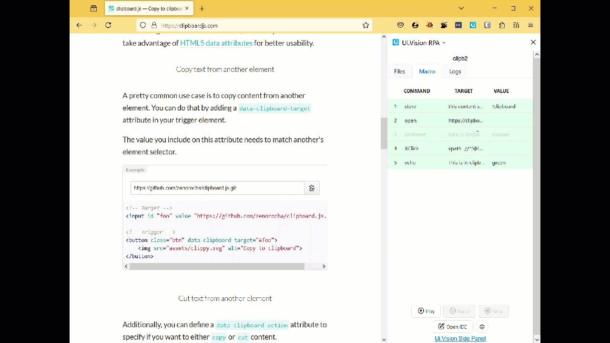Click the browser address bar
The height and width of the screenshot is (343, 610).
point(254,25)
